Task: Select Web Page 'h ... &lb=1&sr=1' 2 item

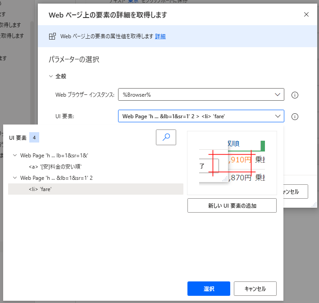Action: [x=56, y=178]
